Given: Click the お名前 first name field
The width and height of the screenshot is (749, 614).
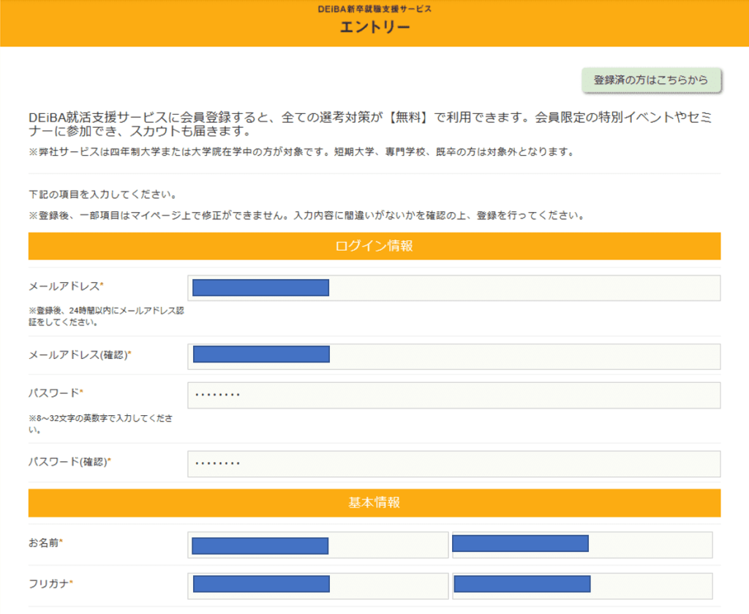Looking at the screenshot, I should tap(581, 545).
